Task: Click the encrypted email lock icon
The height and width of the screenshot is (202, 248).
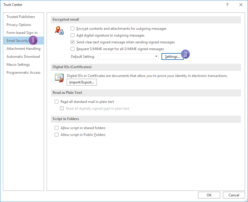Action: pyautogui.click(x=59, y=31)
